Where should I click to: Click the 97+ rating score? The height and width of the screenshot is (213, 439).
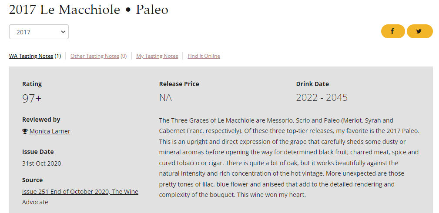point(32,98)
